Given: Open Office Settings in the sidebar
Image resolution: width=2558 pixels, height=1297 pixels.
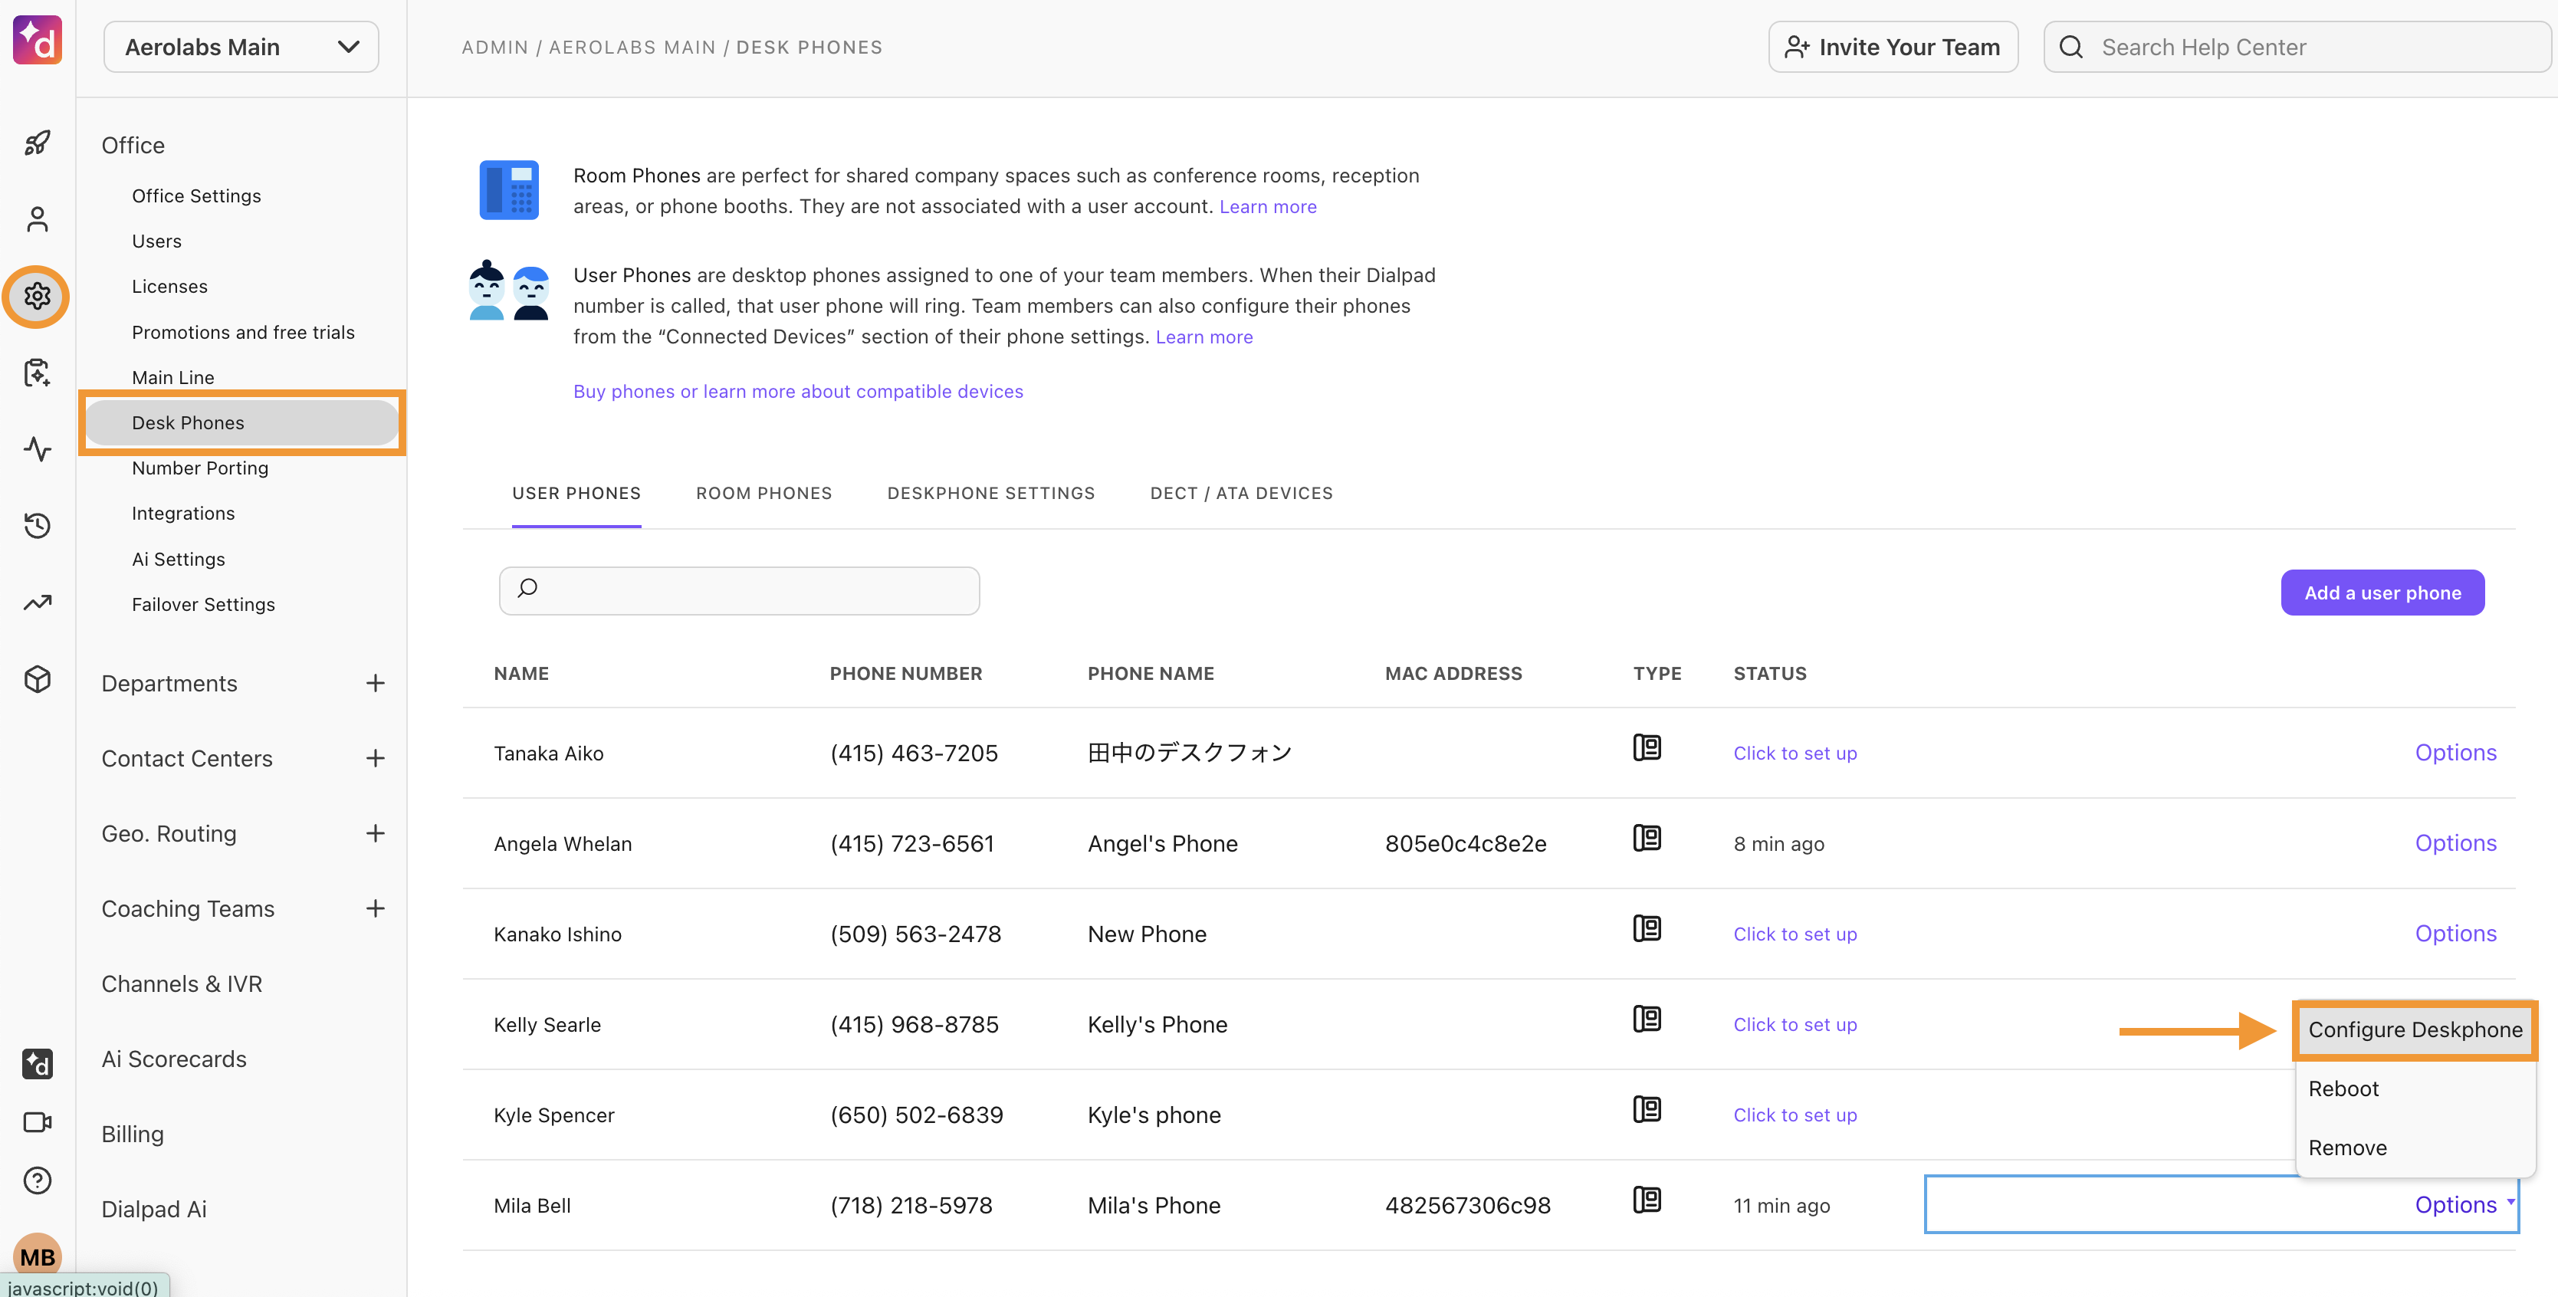Looking at the screenshot, I should click(x=195, y=195).
